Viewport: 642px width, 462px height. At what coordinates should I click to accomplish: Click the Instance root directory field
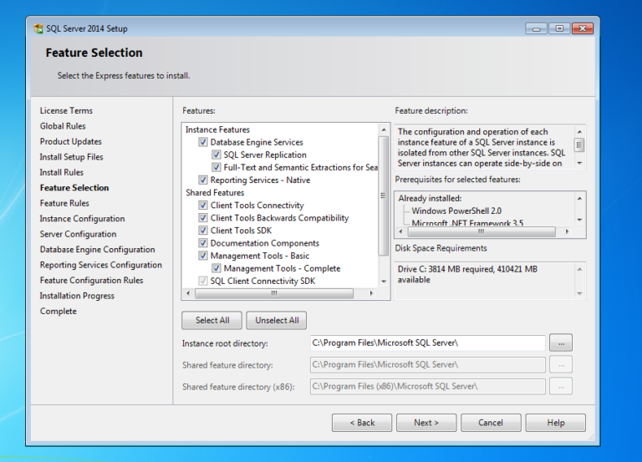(x=427, y=343)
